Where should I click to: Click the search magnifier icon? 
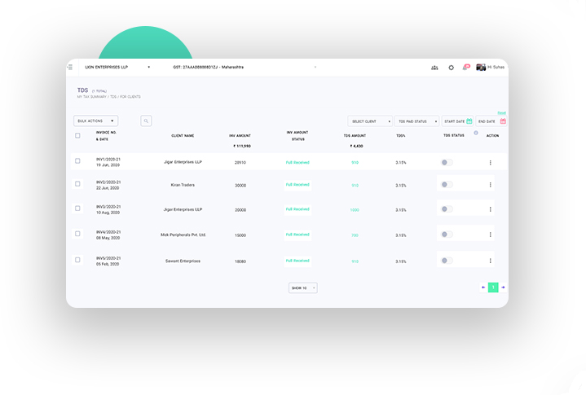(146, 121)
